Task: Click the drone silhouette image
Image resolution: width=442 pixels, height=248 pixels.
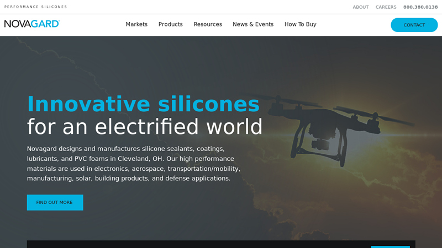Action: [x=330, y=131]
